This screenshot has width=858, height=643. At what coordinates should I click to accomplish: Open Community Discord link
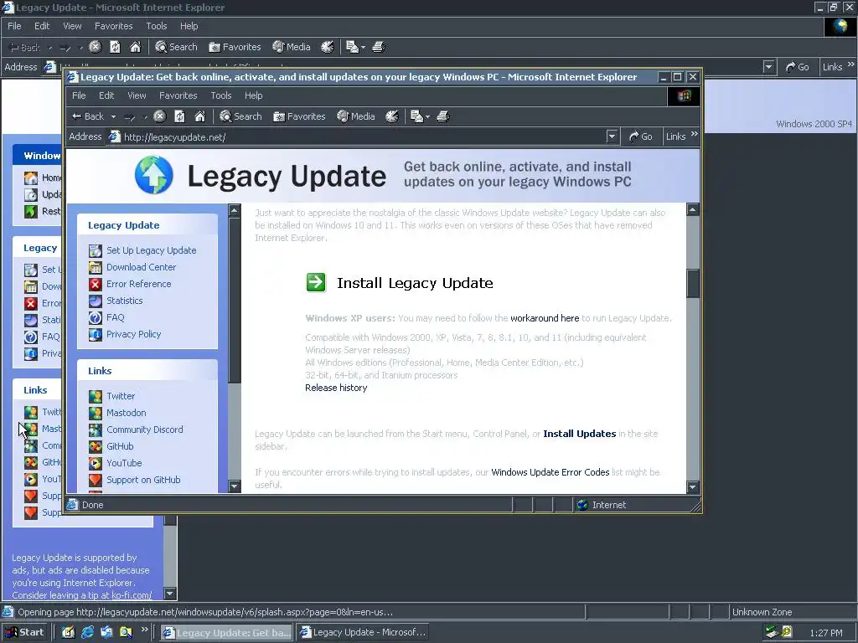click(x=144, y=430)
